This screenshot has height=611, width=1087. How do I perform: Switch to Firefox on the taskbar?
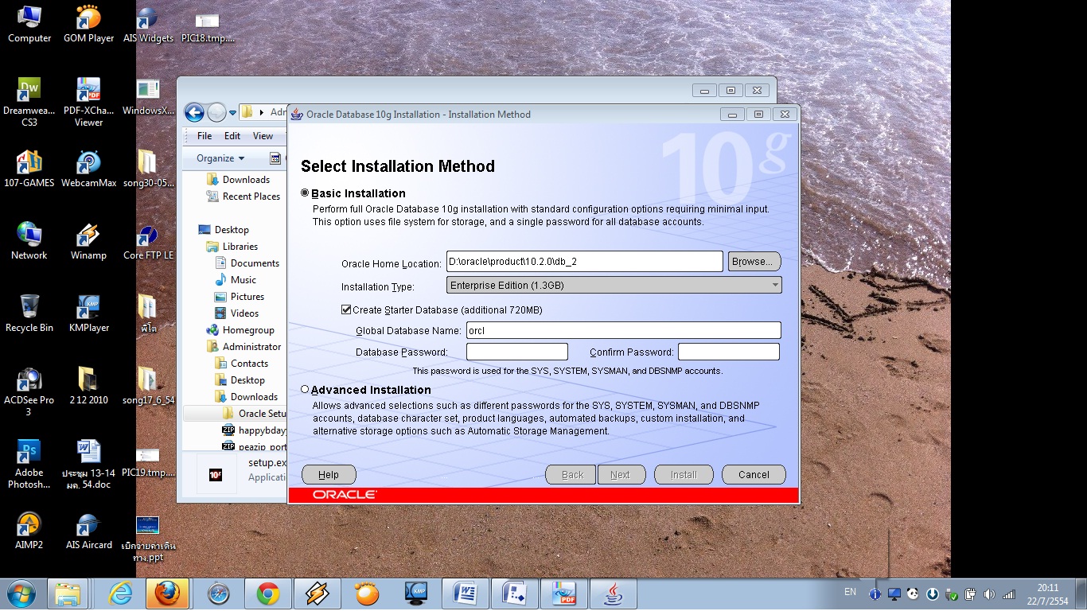pos(167,593)
